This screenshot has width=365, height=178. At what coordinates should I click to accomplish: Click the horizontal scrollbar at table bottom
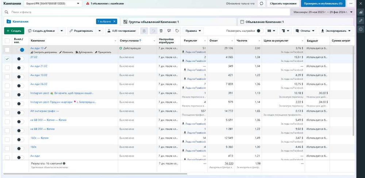(95, 174)
